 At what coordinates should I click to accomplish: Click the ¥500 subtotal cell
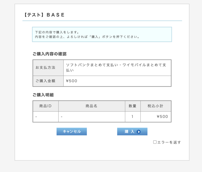(x=156, y=117)
